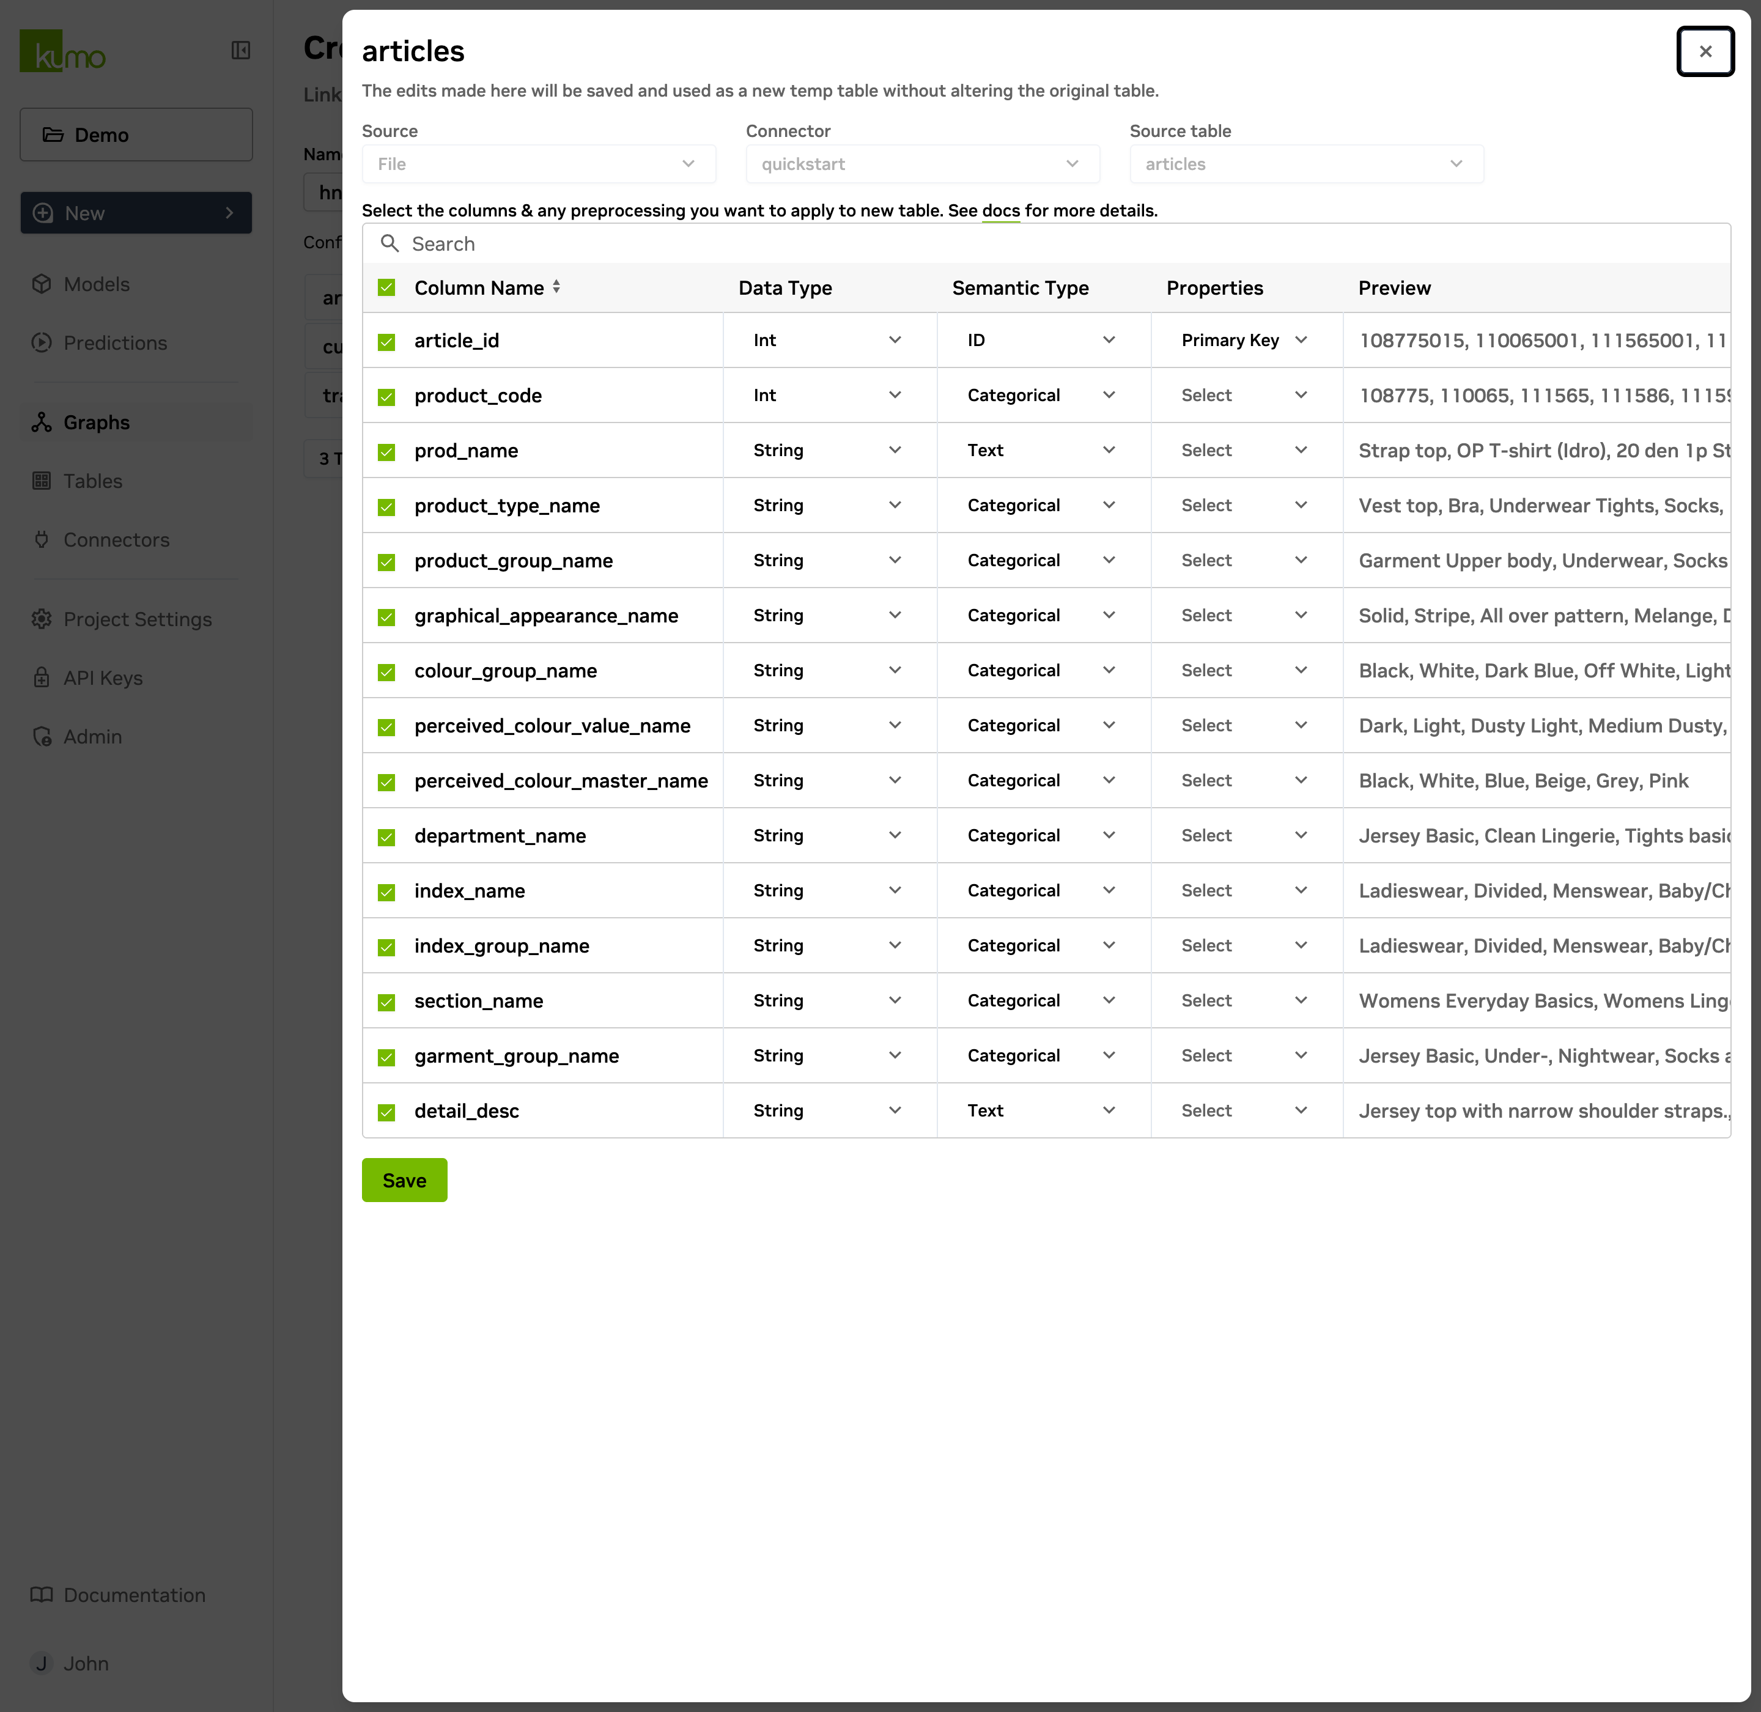Click the perceived_colour_master_name column name
1761x1712 pixels.
tap(561, 780)
